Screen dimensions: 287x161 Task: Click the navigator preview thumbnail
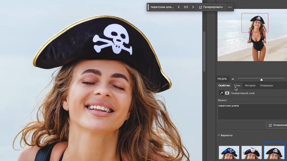pyautogui.click(x=252, y=35)
